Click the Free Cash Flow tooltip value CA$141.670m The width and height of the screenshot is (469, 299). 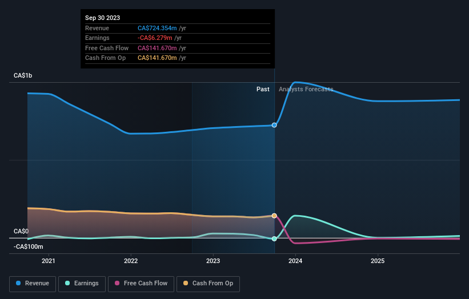pos(157,48)
